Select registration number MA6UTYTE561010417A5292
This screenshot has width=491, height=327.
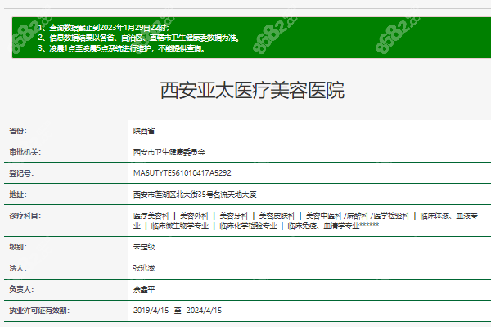(182, 173)
